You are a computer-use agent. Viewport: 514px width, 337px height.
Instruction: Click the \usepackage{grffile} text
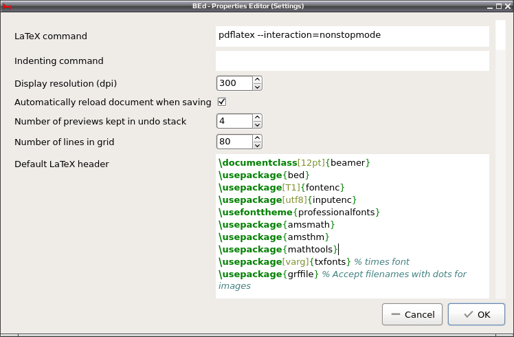click(x=269, y=274)
